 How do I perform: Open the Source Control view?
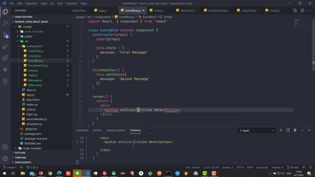point(5,35)
